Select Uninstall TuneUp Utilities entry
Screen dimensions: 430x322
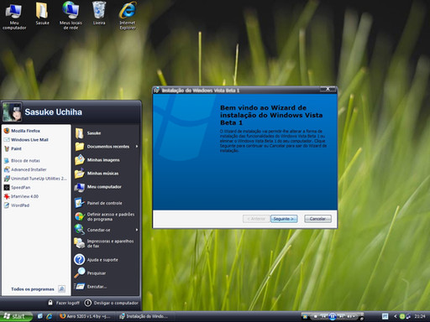35,179
